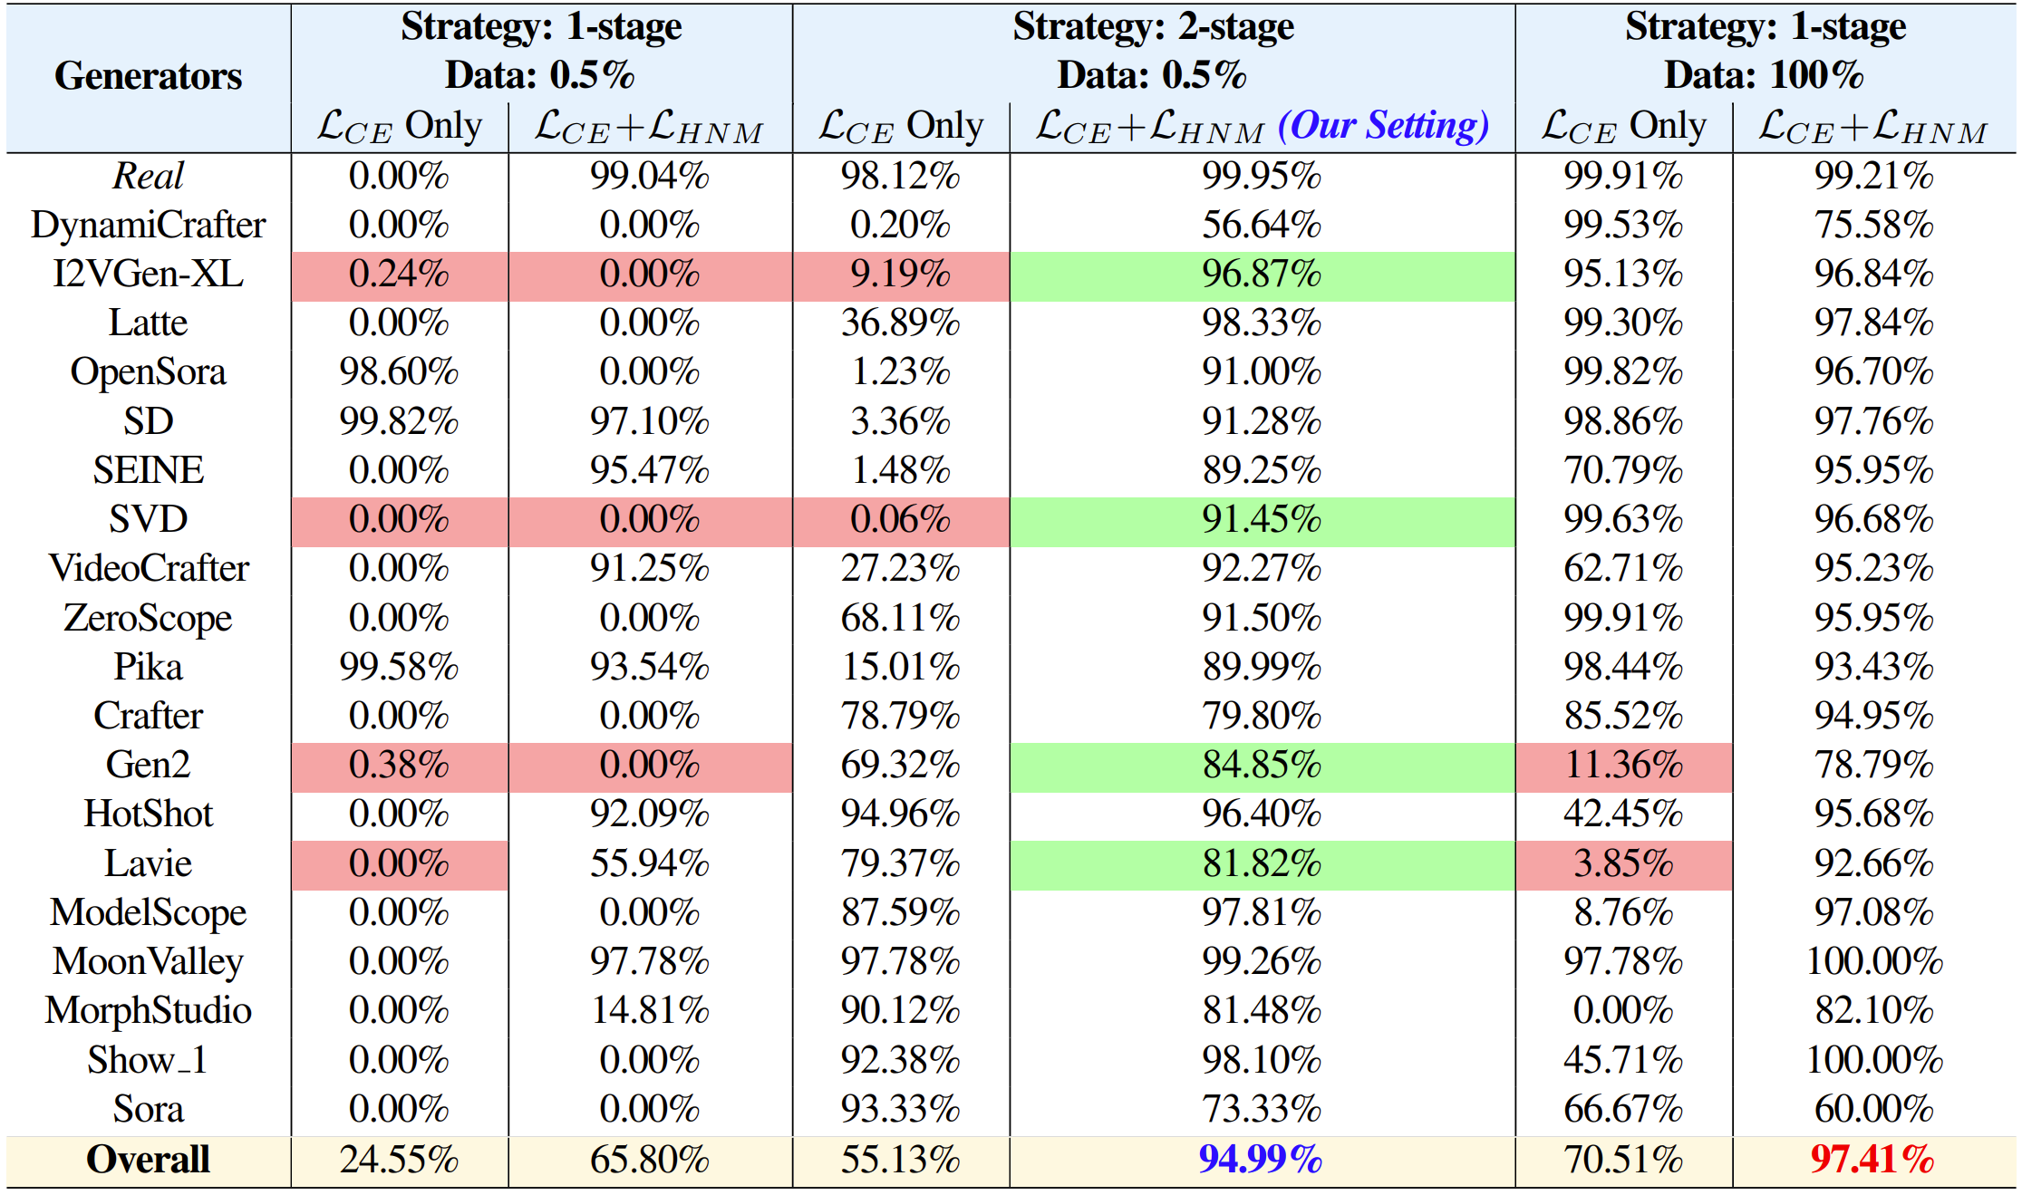
Task: Click the red 97.41% overall value
Action: [1872, 1160]
